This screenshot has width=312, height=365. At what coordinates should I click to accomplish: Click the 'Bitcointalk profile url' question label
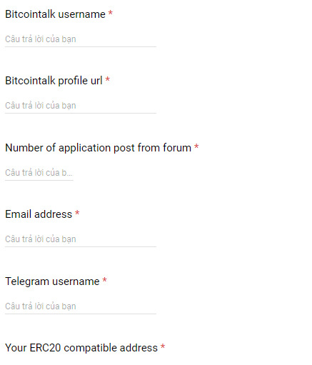54,81
